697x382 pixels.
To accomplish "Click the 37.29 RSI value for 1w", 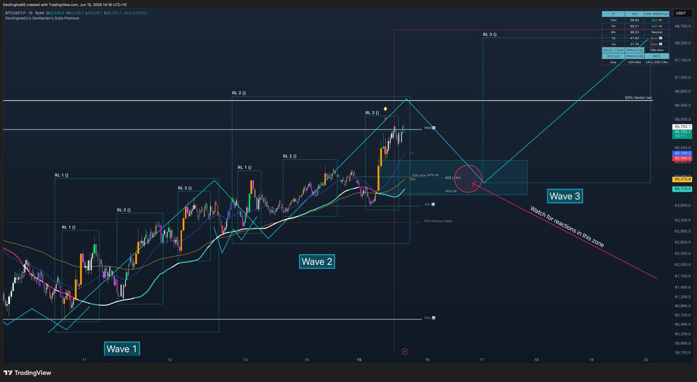I will pyautogui.click(x=635, y=44).
